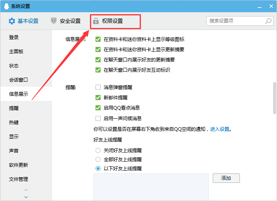
Task: Enable 消息弹窗提醒 checkbox
Action: point(98,87)
